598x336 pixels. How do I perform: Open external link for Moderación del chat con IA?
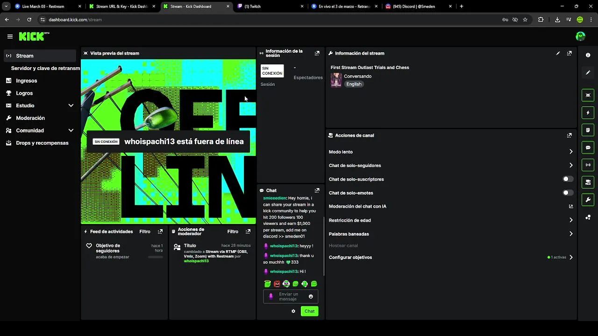click(x=570, y=206)
